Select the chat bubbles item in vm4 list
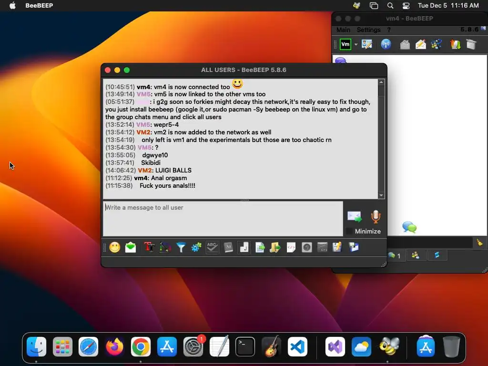The height and width of the screenshot is (366, 488). [x=409, y=227]
